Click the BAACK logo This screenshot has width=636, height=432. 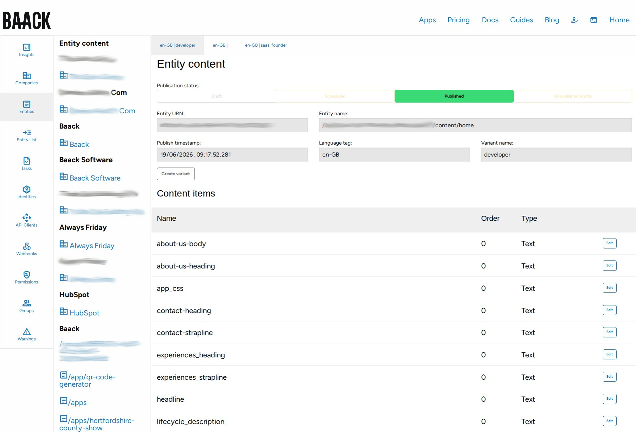tap(27, 21)
